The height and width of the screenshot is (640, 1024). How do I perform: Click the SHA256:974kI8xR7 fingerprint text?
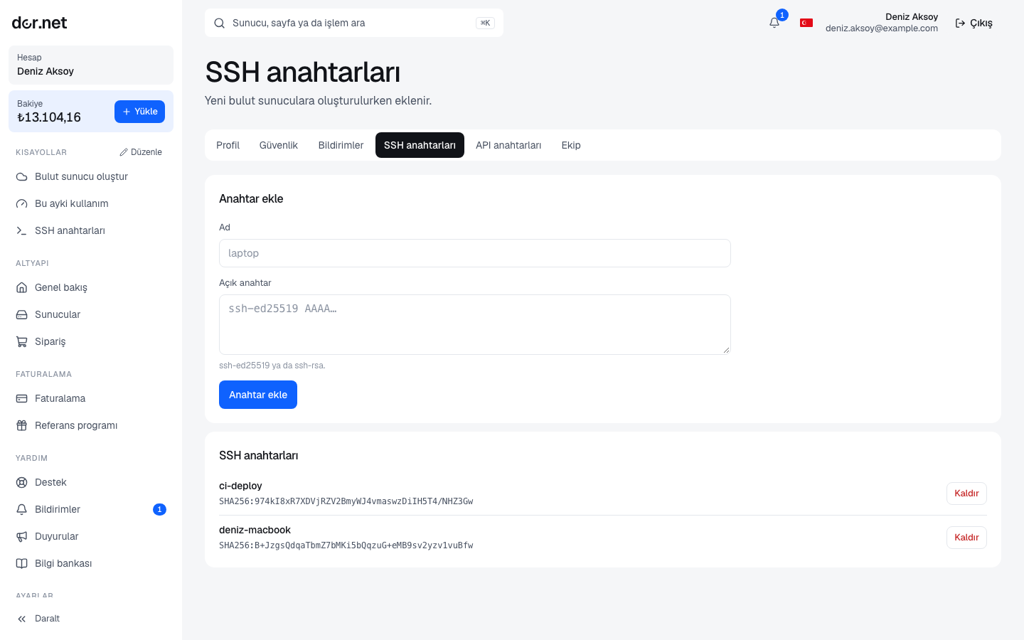click(x=346, y=501)
